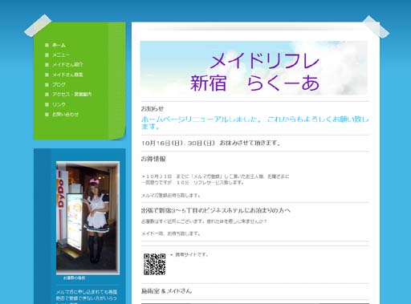Image resolution: width=411 pixels, height=304 pixels.
Task: Click the blue homepage renewal announcement text
Action: coord(254,123)
